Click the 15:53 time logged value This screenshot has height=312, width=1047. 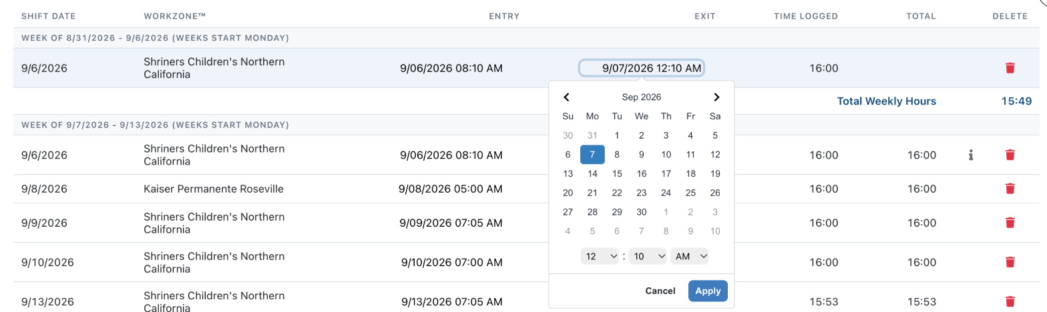(823, 301)
